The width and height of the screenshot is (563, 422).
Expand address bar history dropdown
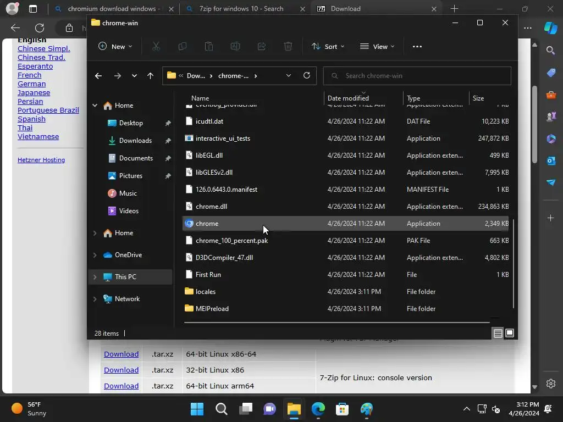[x=288, y=75]
